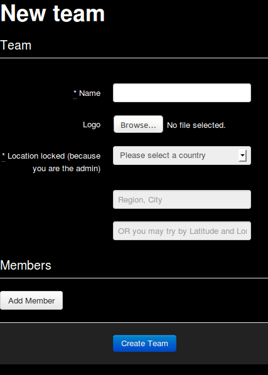
Task: Click the 'New team' page heading
Action: 52,13
